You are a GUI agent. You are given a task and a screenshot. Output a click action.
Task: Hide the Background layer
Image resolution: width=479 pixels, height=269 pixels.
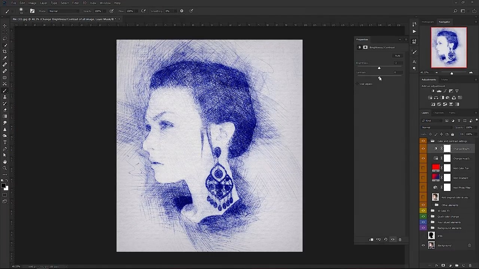pyautogui.click(x=423, y=245)
